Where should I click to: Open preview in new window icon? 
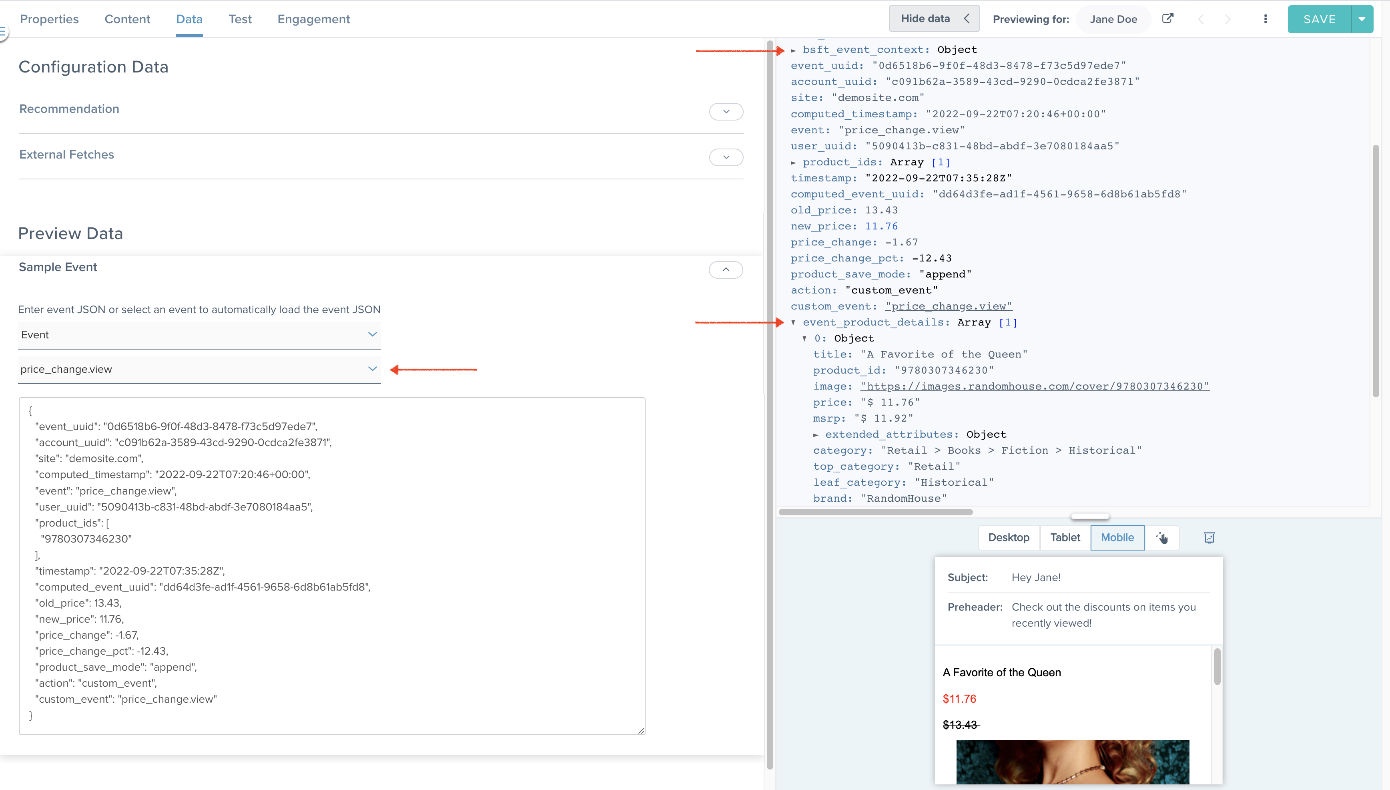pyautogui.click(x=1167, y=18)
